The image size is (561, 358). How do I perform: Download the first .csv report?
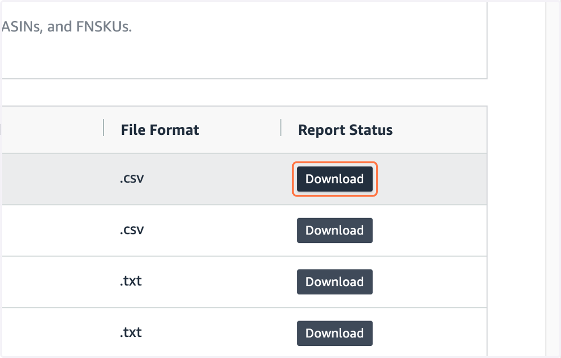(x=335, y=179)
